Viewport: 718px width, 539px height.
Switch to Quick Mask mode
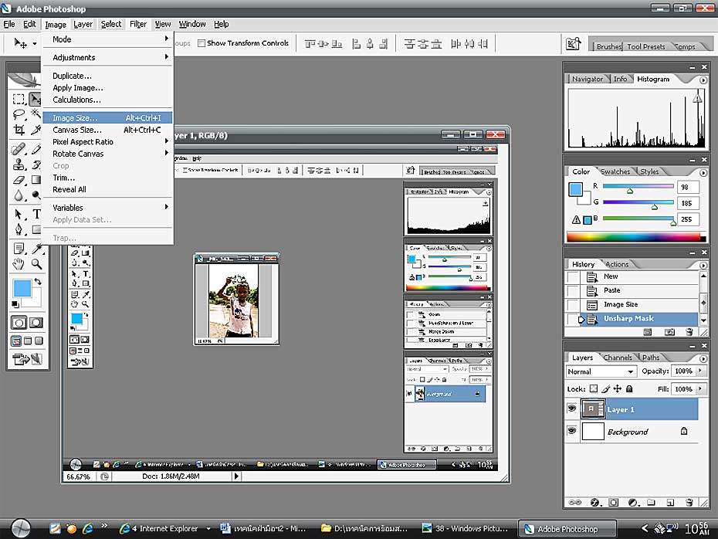point(36,323)
